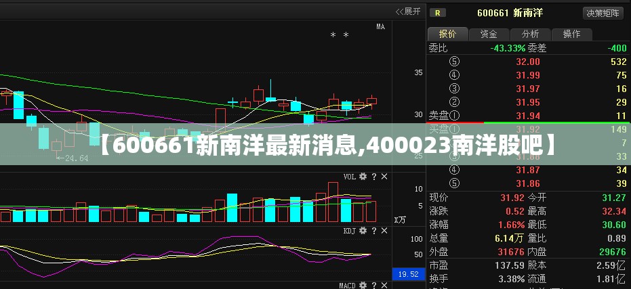The height and width of the screenshot is (289, 631).
Task: Click 量比 value 0.89
Action: 617,238
